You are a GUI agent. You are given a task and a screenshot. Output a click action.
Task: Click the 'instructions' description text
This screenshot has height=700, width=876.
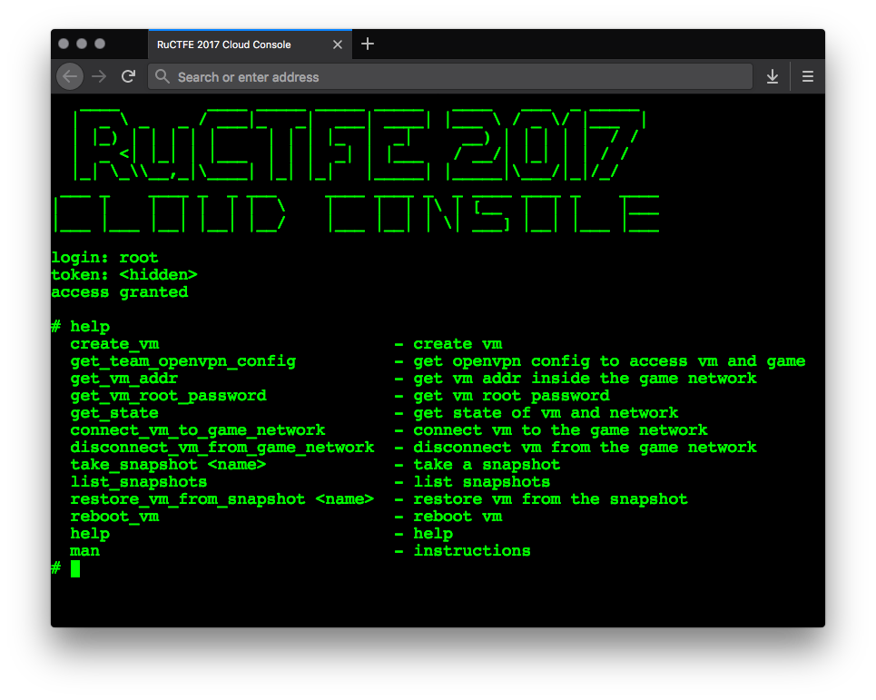click(472, 551)
